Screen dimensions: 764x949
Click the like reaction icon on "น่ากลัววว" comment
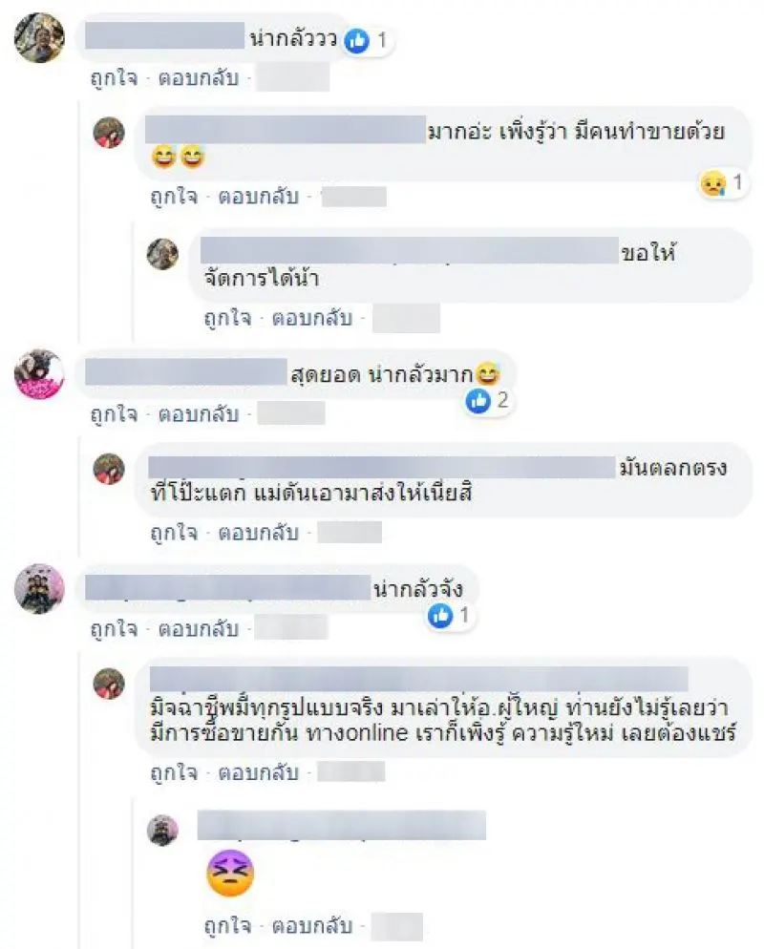tap(356, 41)
